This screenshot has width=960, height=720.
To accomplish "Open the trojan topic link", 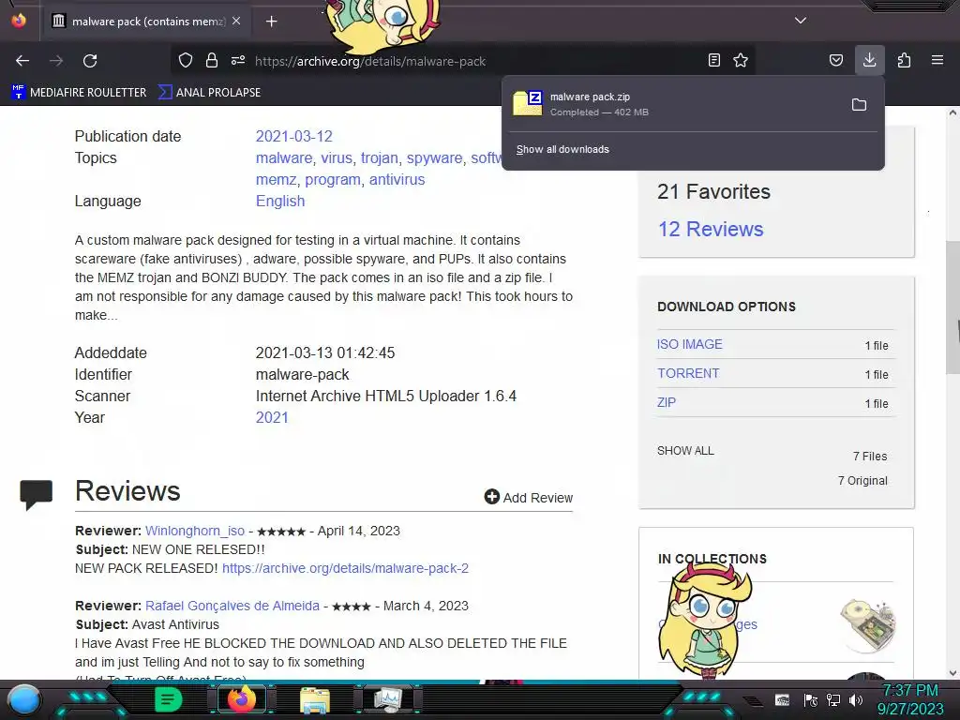I will pyautogui.click(x=380, y=157).
